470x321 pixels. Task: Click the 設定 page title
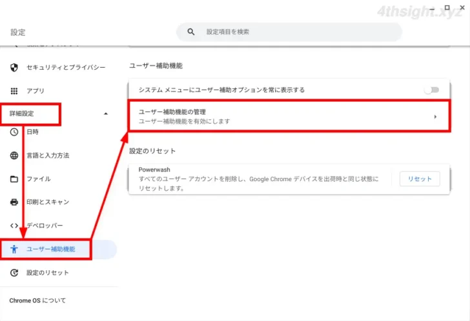[18, 32]
